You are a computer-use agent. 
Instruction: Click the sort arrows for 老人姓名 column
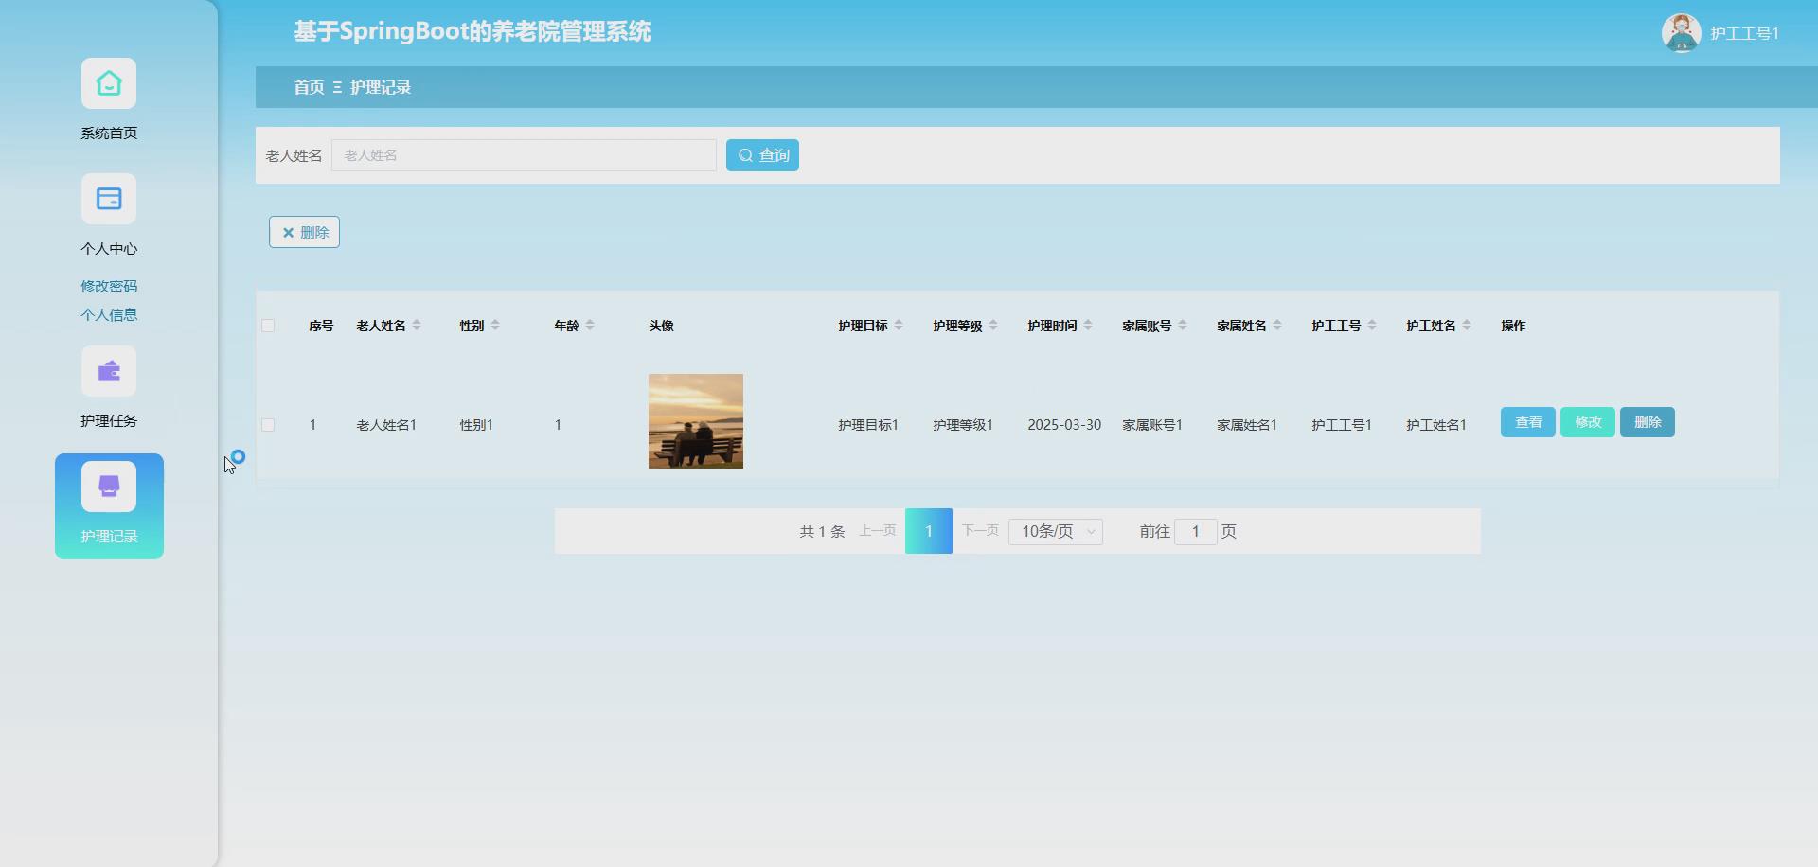click(x=417, y=326)
